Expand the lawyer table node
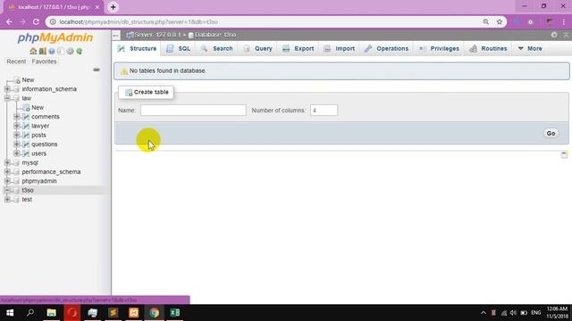The image size is (572, 321). [x=16, y=126]
